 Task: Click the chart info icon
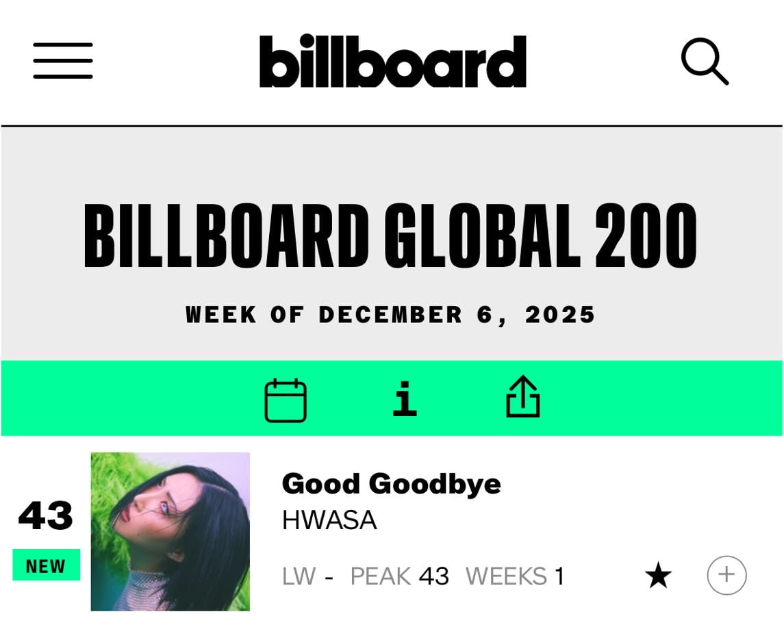(x=404, y=399)
